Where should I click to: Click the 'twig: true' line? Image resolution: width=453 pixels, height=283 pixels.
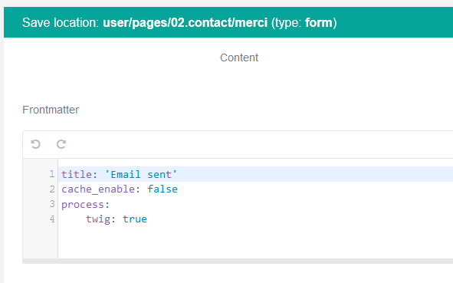pyautogui.click(x=117, y=219)
